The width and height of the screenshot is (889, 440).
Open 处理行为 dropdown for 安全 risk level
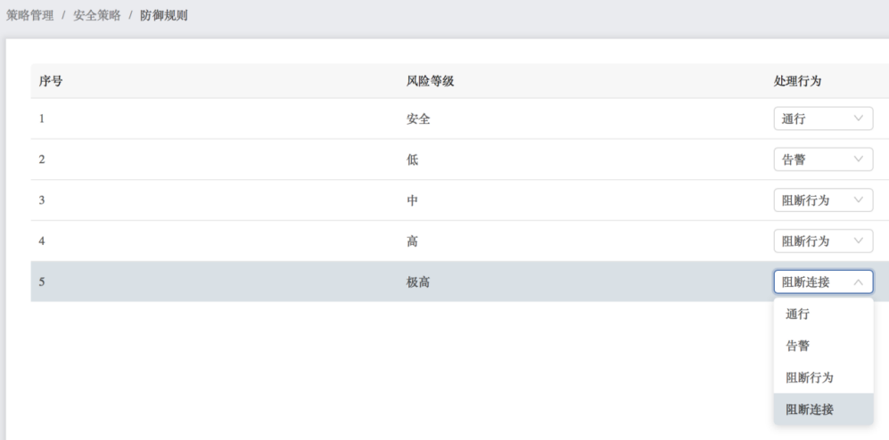[x=823, y=118]
